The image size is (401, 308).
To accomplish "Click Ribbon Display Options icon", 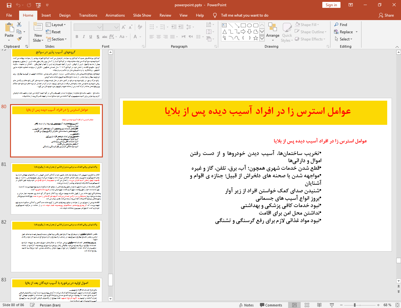I will 351,5.
